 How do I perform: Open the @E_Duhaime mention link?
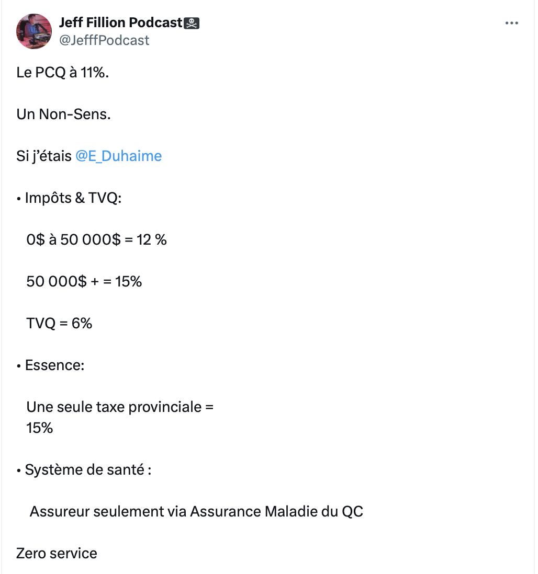pos(118,156)
